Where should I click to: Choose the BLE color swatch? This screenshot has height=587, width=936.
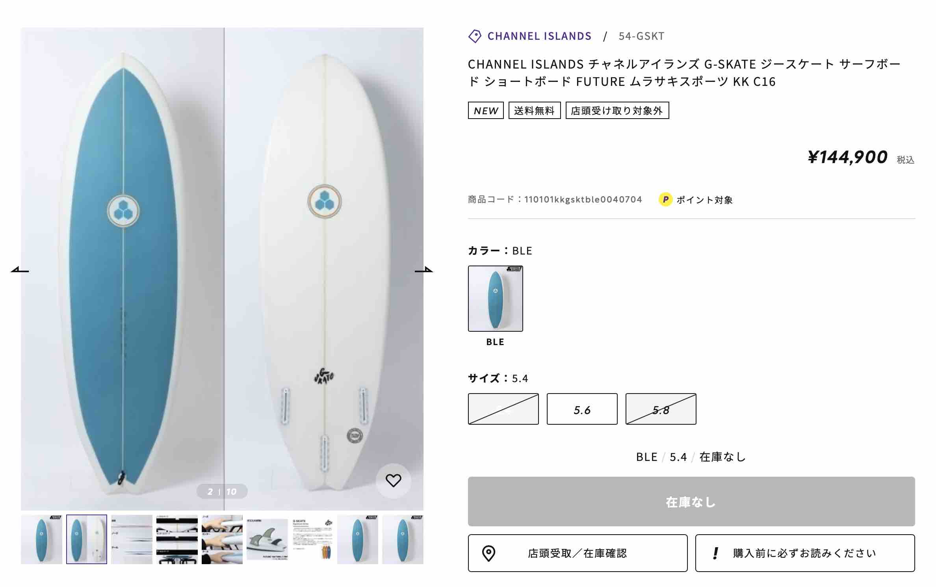point(495,299)
